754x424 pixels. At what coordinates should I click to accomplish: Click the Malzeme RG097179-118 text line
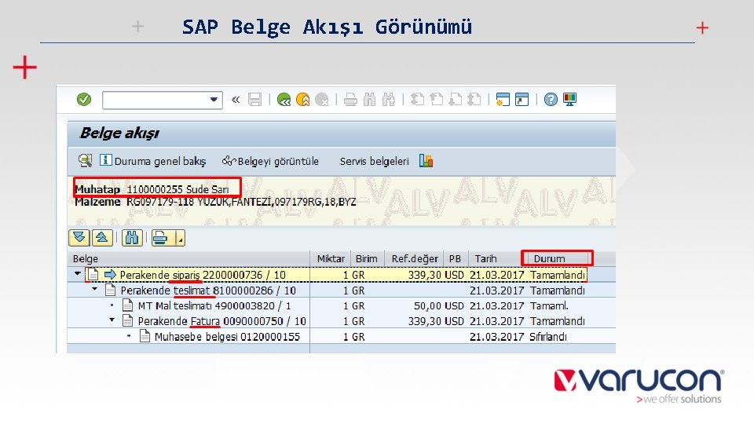[215, 202]
